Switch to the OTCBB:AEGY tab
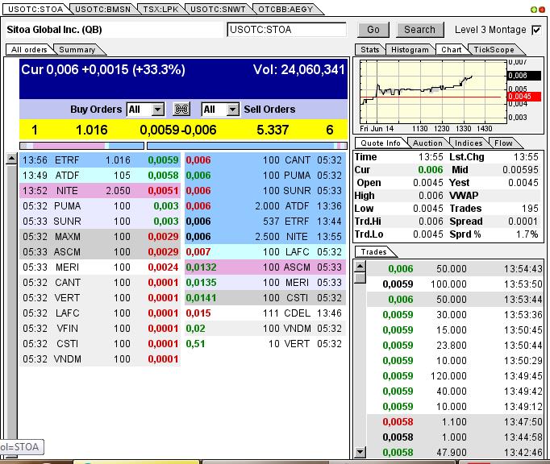 pos(285,9)
